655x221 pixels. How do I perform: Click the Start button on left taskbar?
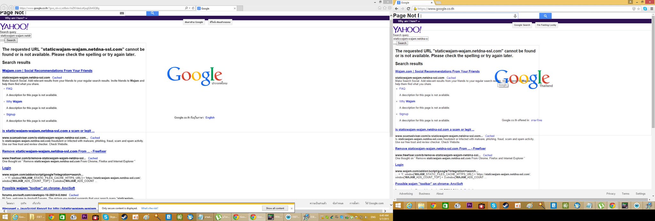point(4,217)
